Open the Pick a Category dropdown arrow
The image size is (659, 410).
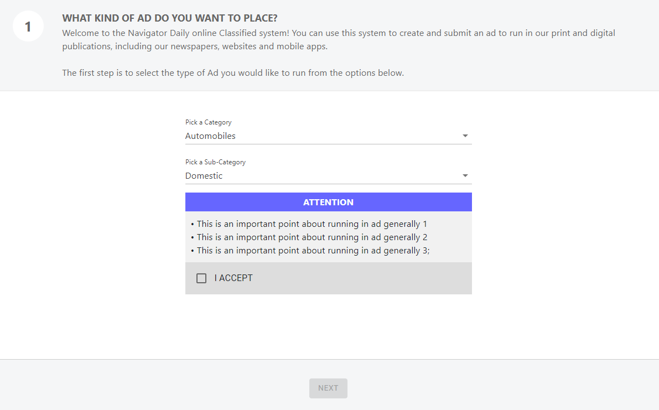tap(465, 136)
